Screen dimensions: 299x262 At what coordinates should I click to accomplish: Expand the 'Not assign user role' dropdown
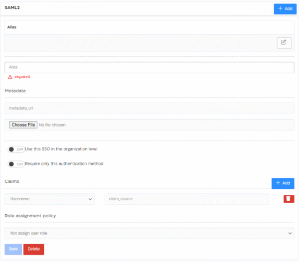pos(149,233)
